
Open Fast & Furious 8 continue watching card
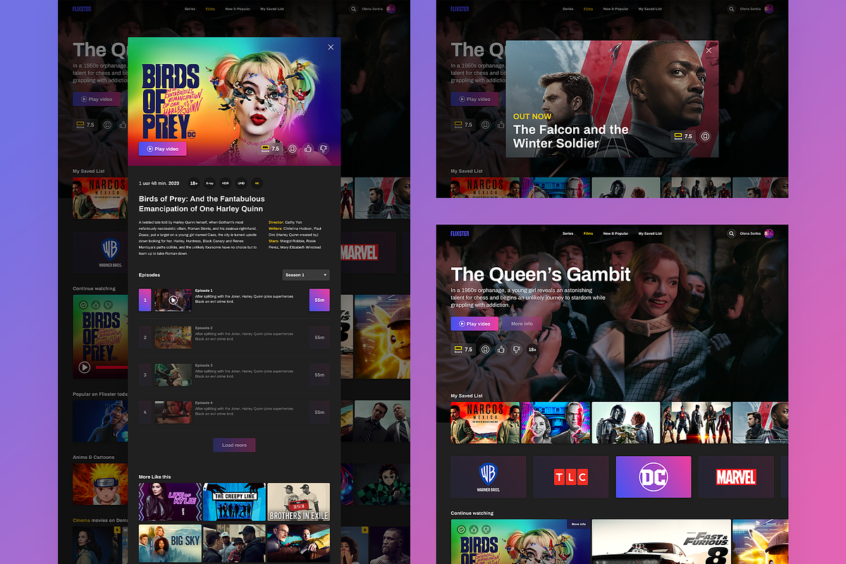coord(661,542)
